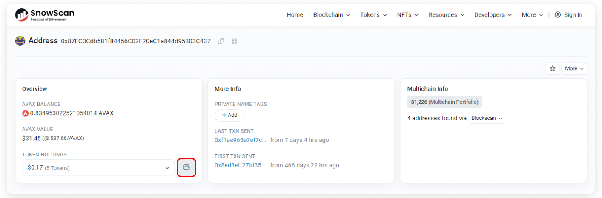
Task: Click the address avatar blockie icon
Action: (x=20, y=41)
